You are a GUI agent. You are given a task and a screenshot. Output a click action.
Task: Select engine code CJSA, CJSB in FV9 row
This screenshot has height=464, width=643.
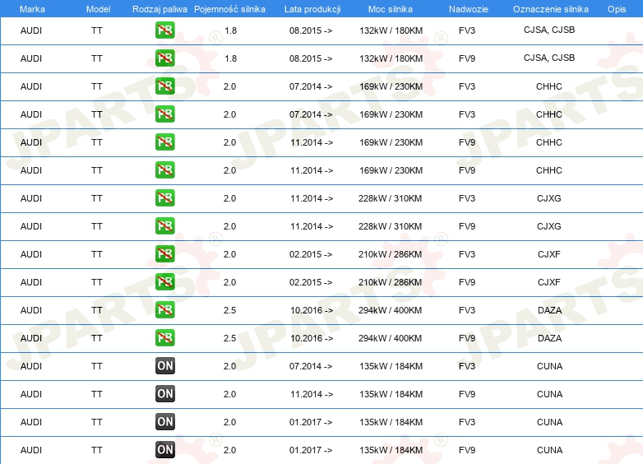[x=549, y=58]
